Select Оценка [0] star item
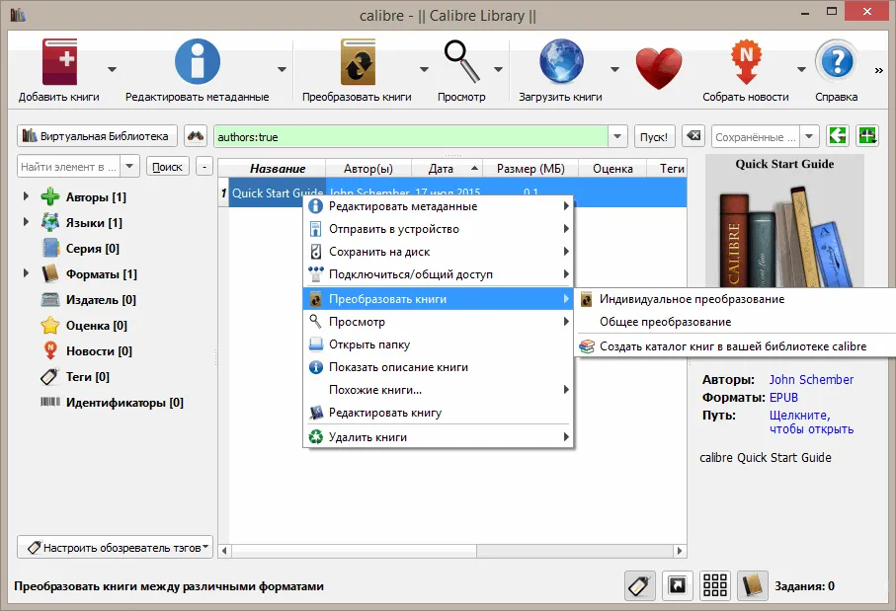This screenshot has width=896, height=611. 84,326
